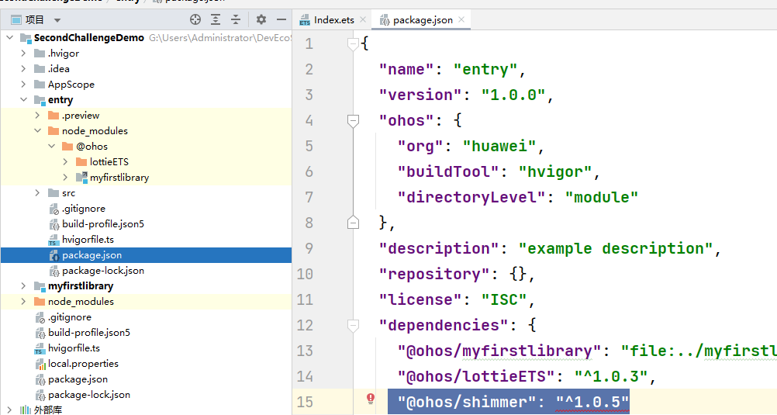Select the .hvigor folder icon

tap(40, 53)
